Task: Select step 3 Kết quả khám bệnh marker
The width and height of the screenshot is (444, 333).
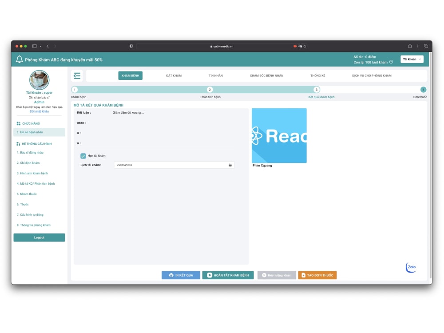Action: (x=316, y=90)
